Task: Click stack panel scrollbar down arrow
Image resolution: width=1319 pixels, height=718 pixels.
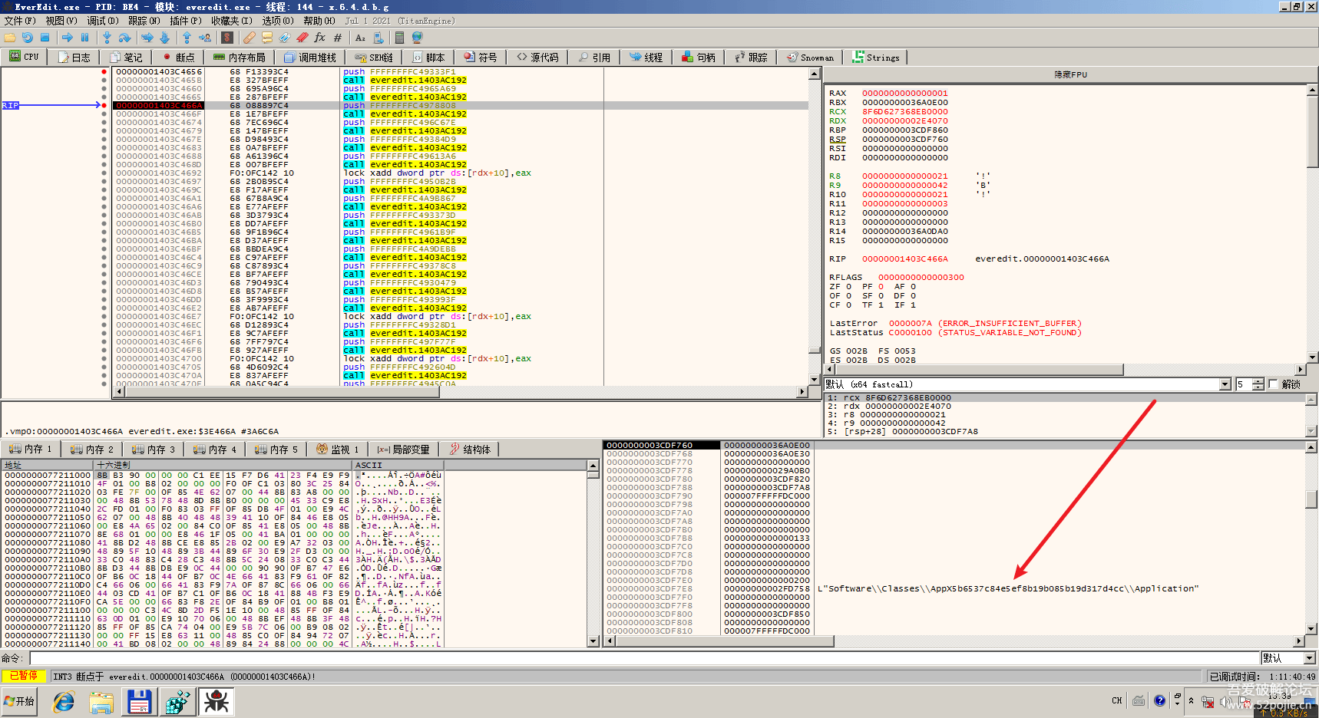Action: (x=1312, y=630)
